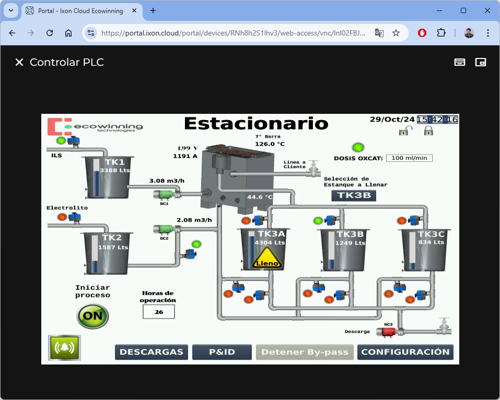Viewport: 500px width, 400px height.
Task: Click the BC1 green pump icon
Action: 165,195
